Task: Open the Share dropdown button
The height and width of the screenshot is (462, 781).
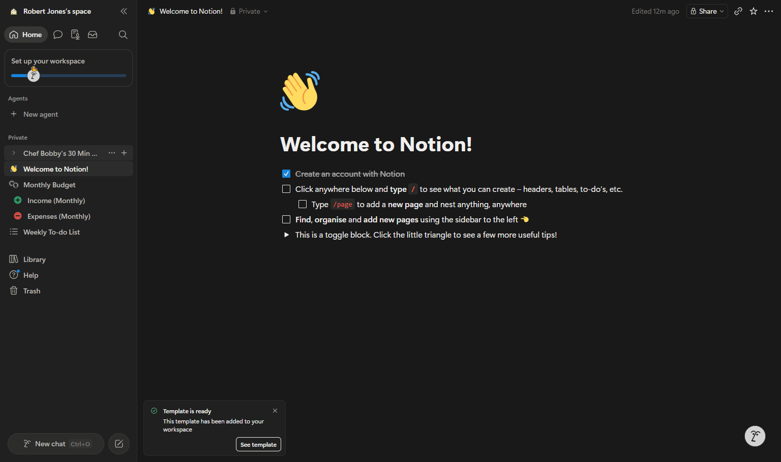Action: coord(707,11)
